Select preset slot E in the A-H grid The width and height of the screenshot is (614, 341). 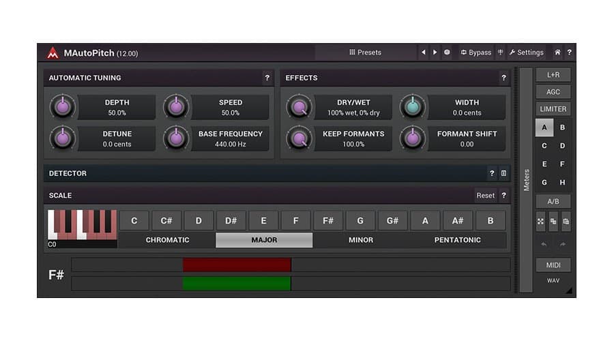[x=544, y=164]
